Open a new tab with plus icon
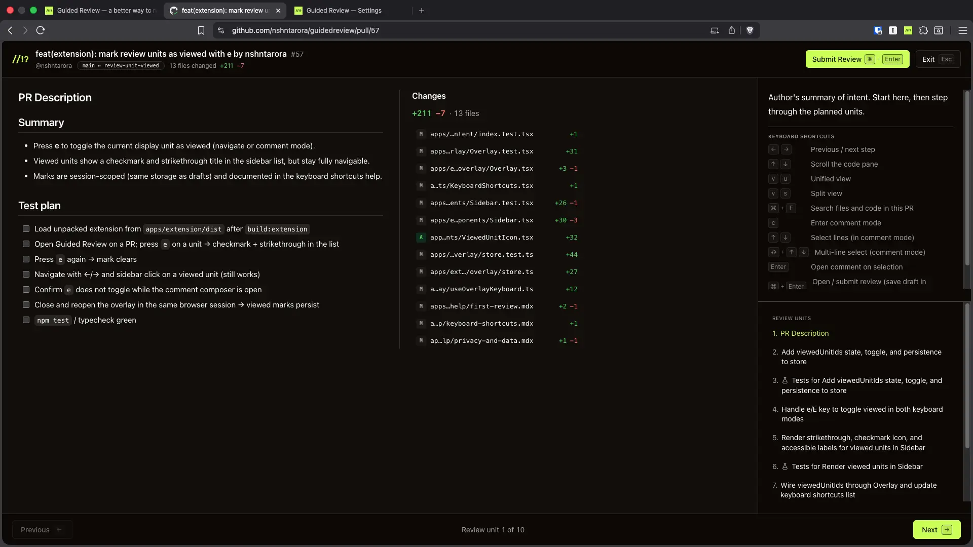 pos(422,10)
